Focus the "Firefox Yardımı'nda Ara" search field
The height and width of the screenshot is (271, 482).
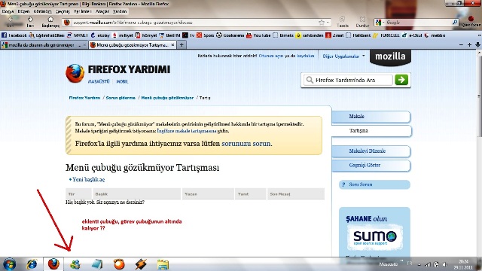349,80
